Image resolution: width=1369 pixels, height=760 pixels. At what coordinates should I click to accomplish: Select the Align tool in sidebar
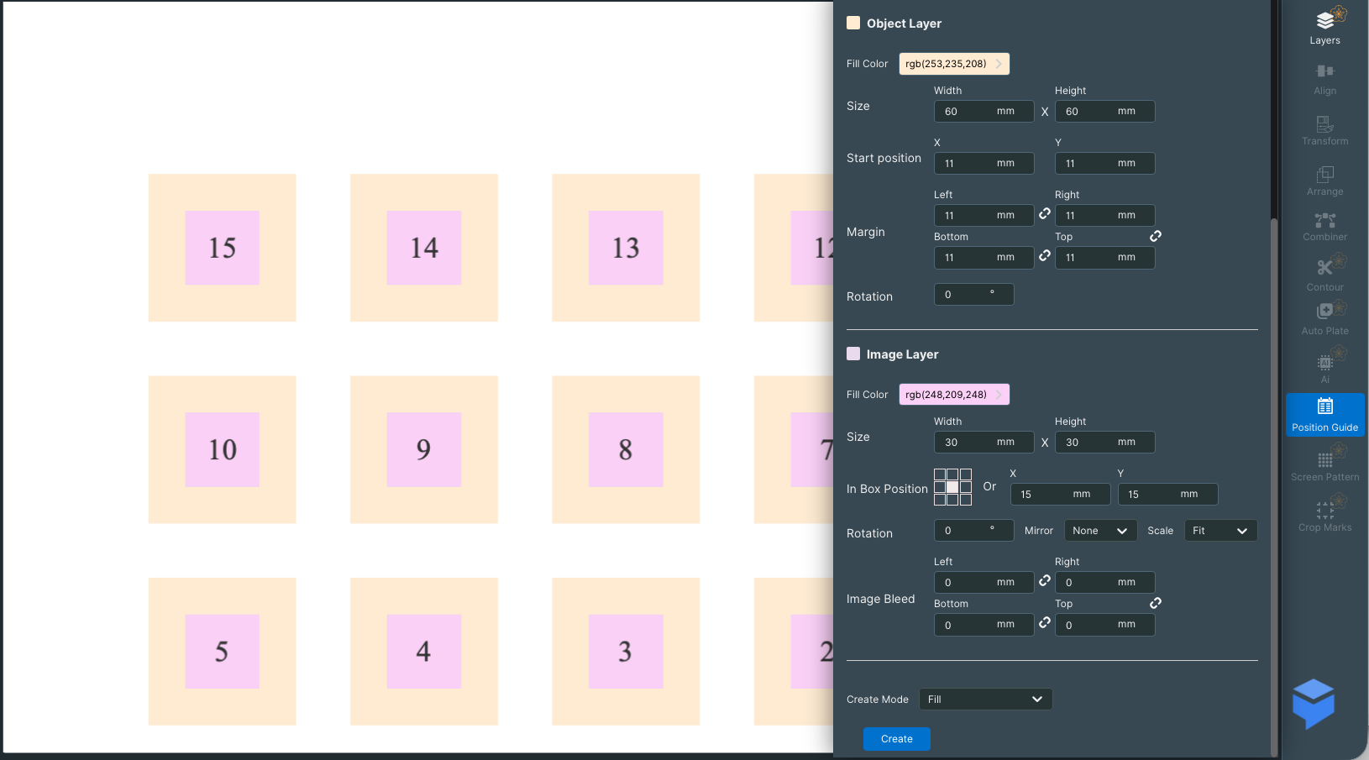pyautogui.click(x=1324, y=79)
